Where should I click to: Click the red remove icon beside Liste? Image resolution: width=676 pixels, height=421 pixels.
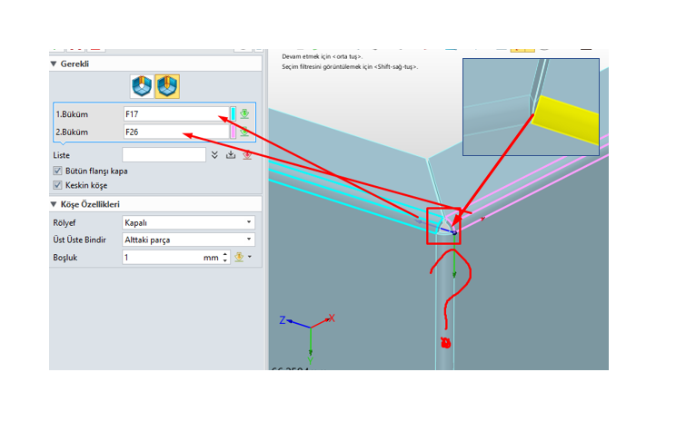click(x=247, y=155)
